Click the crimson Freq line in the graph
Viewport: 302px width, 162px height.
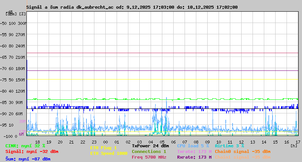(163, 53)
